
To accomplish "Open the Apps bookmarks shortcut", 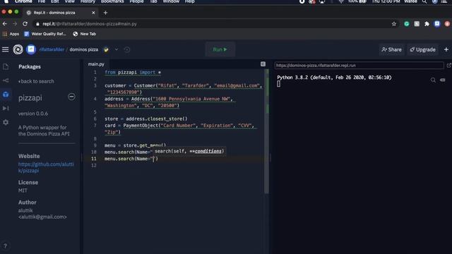I will click(11, 34).
